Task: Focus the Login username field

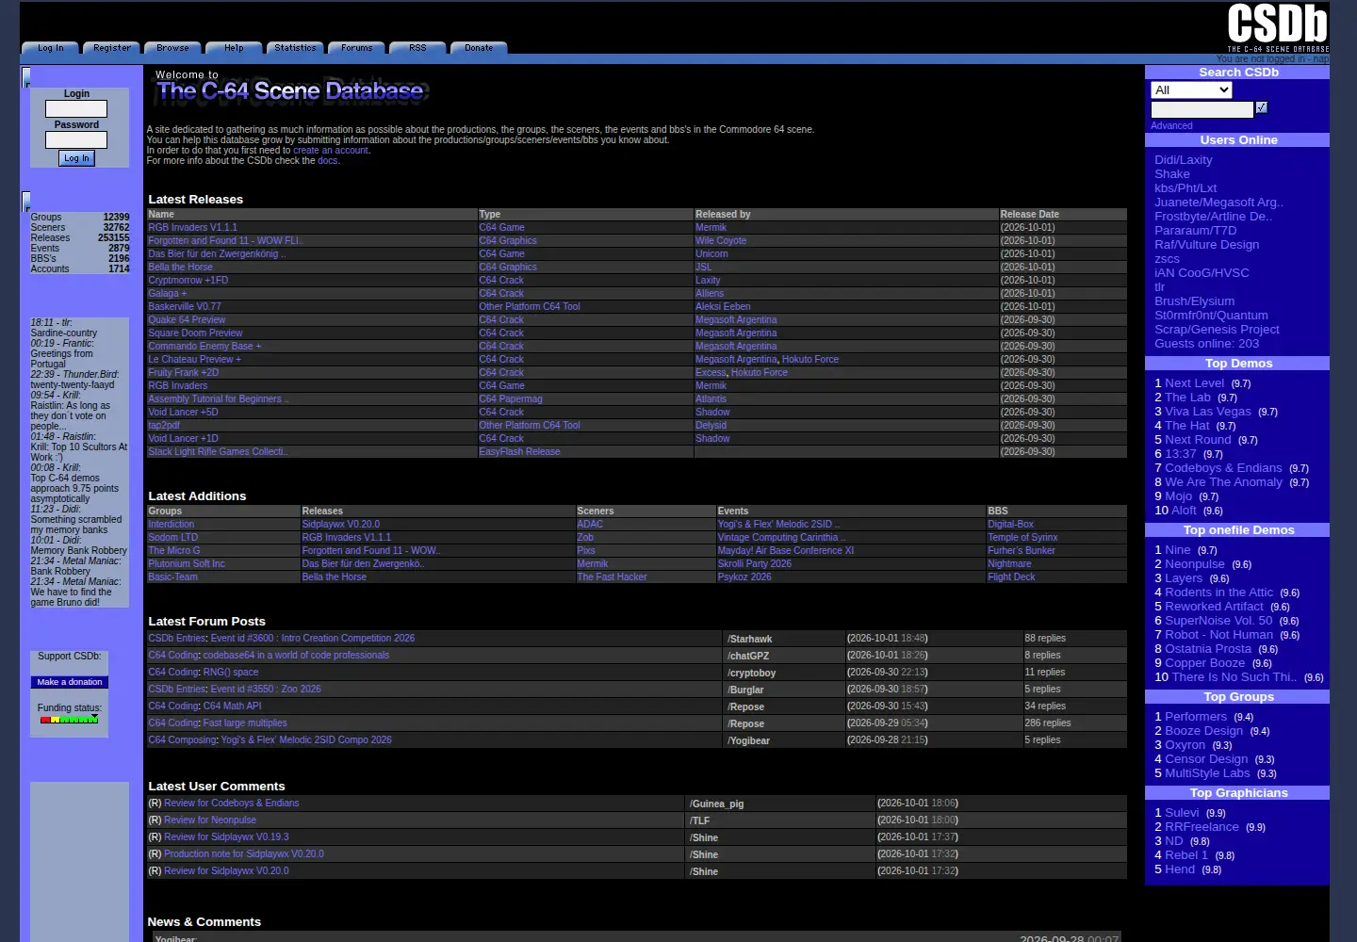Action: 76,109
